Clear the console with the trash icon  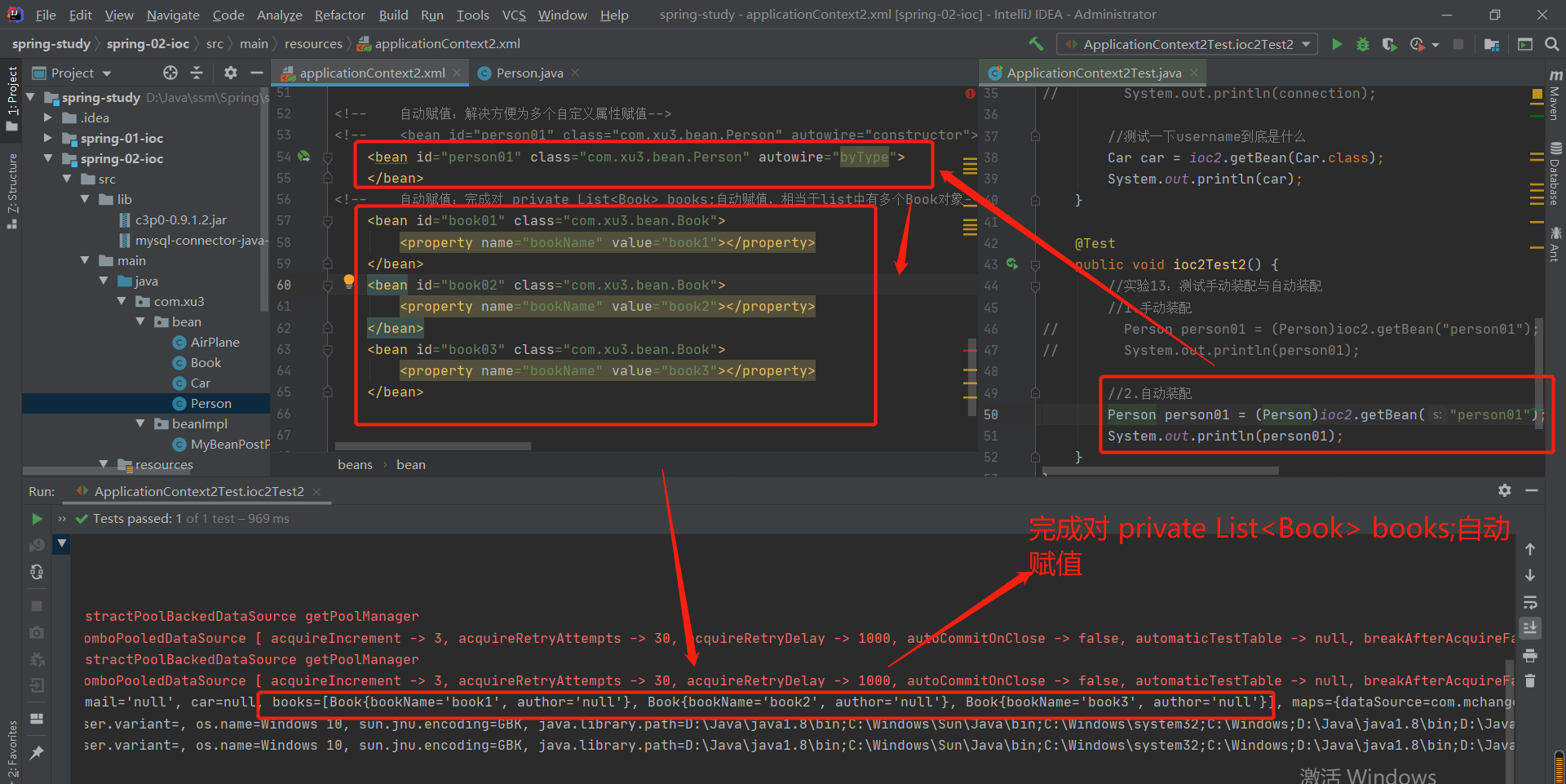coord(1530,681)
